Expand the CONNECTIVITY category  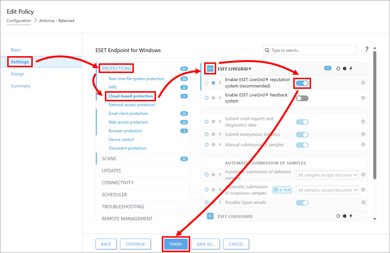pyautogui.click(x=143, y=182)
